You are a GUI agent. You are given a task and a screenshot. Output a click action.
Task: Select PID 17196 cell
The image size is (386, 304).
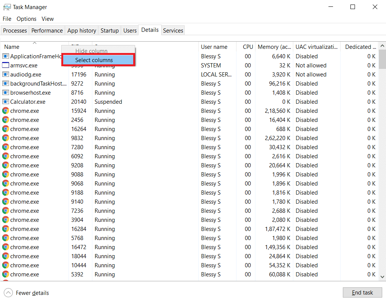point(79,75)
